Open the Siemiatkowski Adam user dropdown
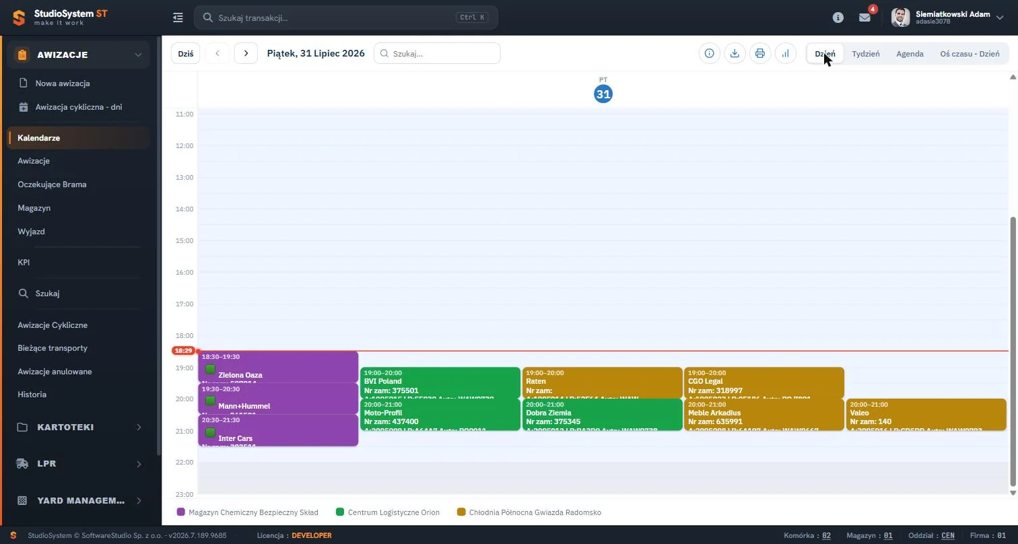The image size is (1018, 544). coord(947,18)
